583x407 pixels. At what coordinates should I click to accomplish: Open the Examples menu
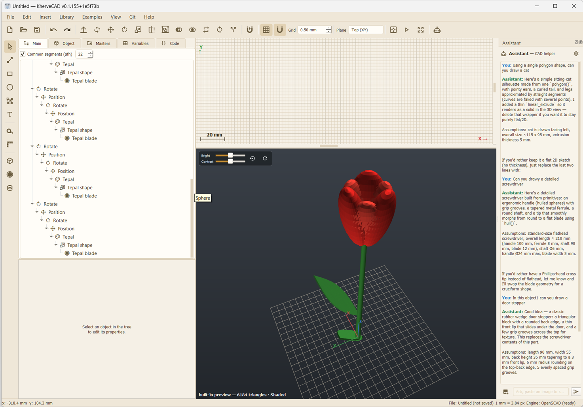point(92,17)
